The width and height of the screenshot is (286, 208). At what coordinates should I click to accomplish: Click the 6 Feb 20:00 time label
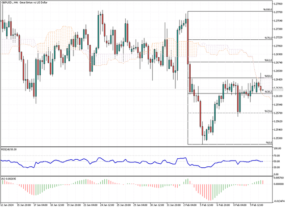223,205
